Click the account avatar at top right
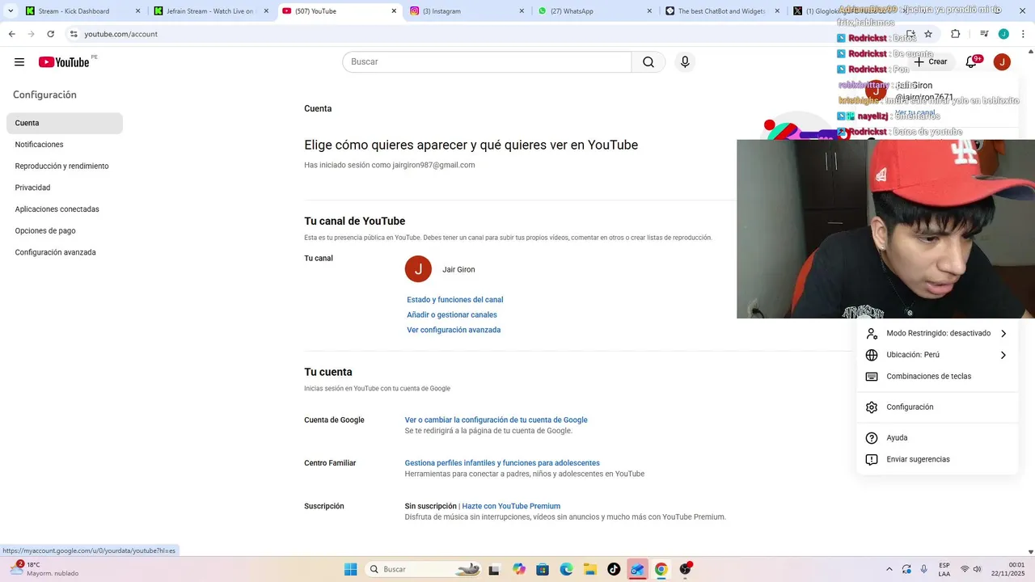The height and width of the screenshot is (582, 1035). click(1002, 62)
